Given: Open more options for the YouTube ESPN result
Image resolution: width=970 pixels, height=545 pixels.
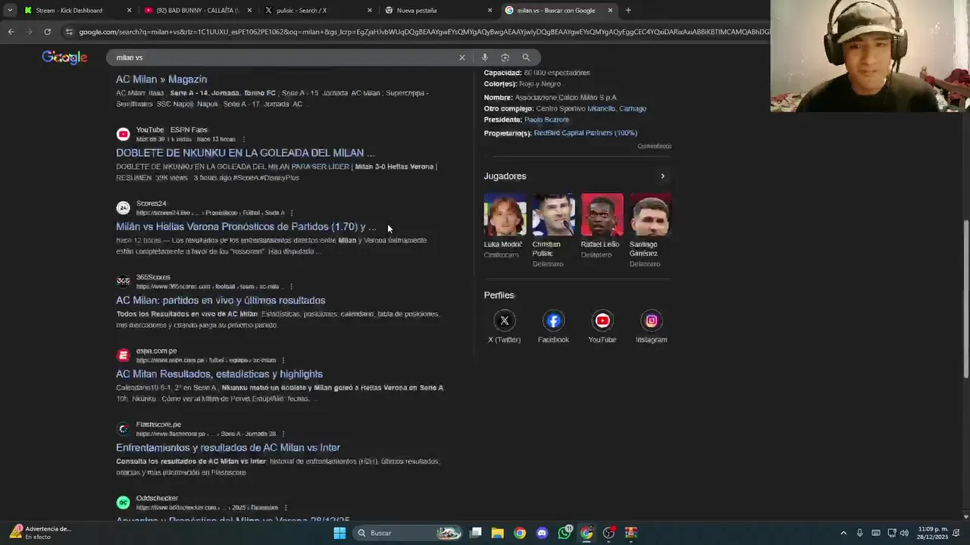Looking at the screenshot, I should pos(242,139).
